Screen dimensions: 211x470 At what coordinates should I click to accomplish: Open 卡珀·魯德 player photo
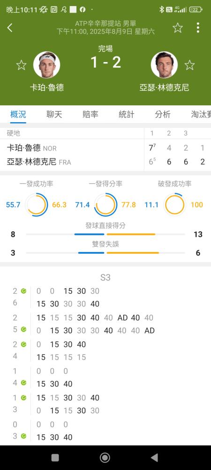[46, 65]
